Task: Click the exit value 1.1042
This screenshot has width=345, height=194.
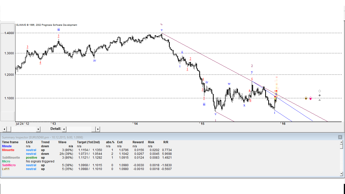Action: [124, 154]
